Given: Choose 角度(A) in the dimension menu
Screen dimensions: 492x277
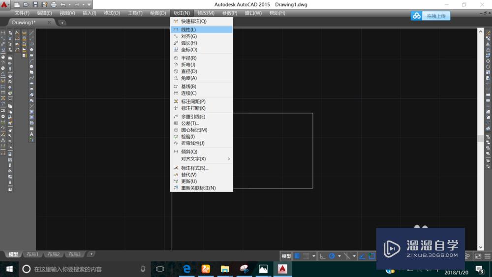Looking at the screenshot, I should click(x=201, y=78).
